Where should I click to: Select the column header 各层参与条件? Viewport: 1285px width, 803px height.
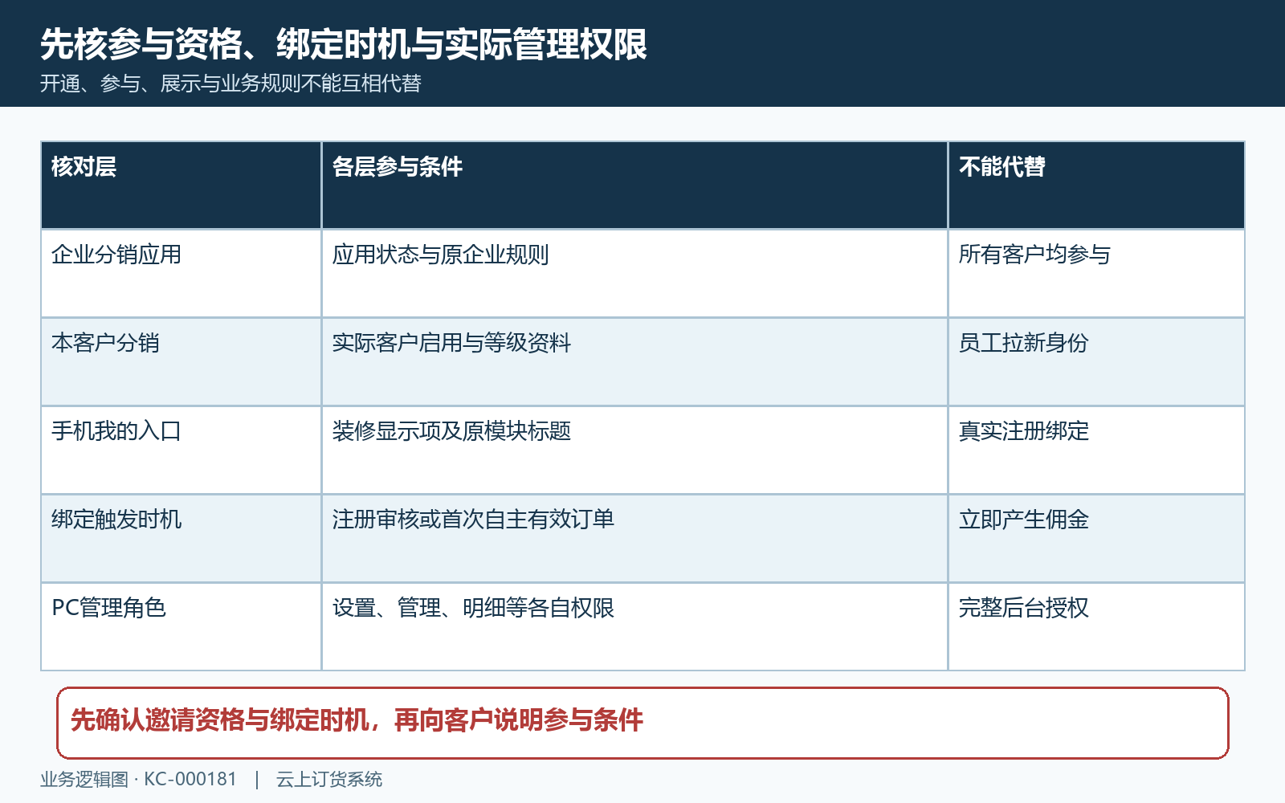(x=634, y=185)
